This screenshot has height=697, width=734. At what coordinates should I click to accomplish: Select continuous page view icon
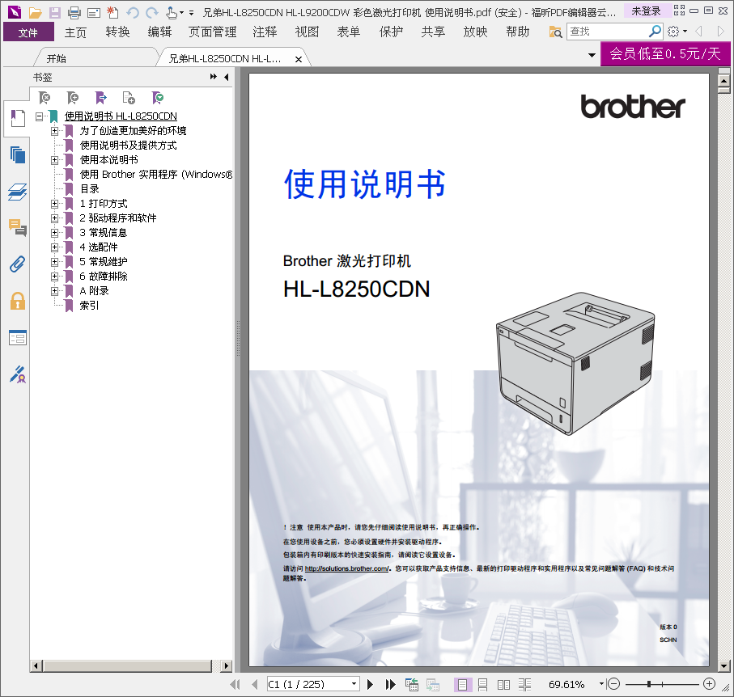(482, 685)
